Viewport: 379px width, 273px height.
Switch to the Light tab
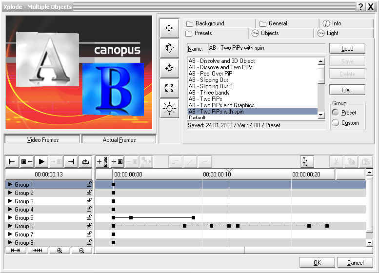344,33
